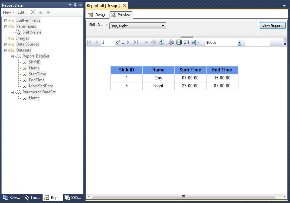The image size is (290, 203).
Task: Open Report Data window position dropdown
Action: [70, 5]
